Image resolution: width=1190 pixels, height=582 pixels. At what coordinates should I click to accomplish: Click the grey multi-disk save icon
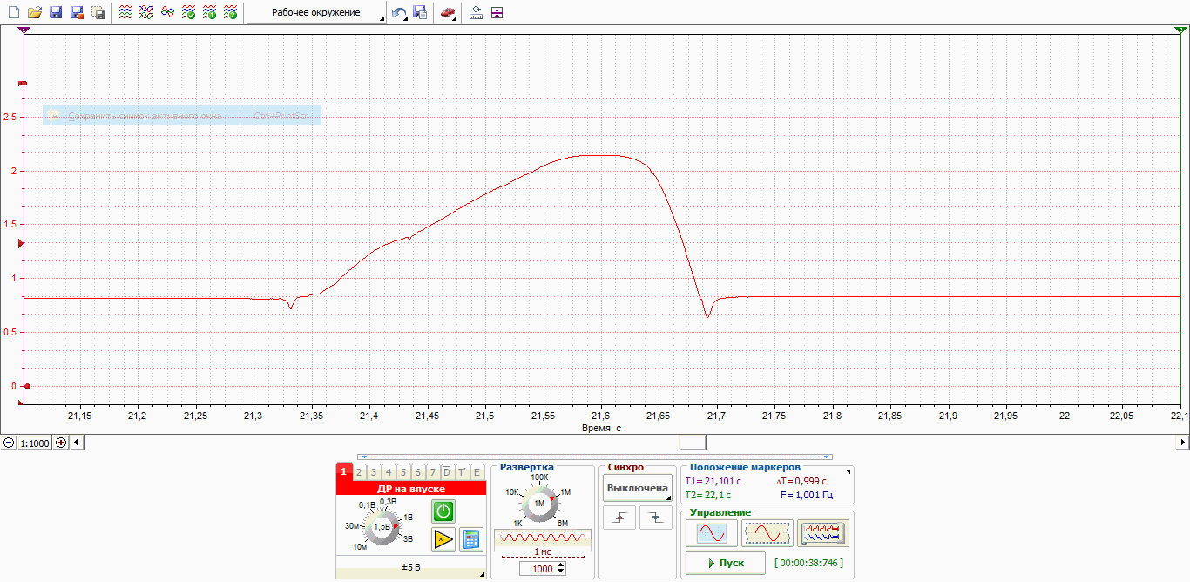pos(98,13)
